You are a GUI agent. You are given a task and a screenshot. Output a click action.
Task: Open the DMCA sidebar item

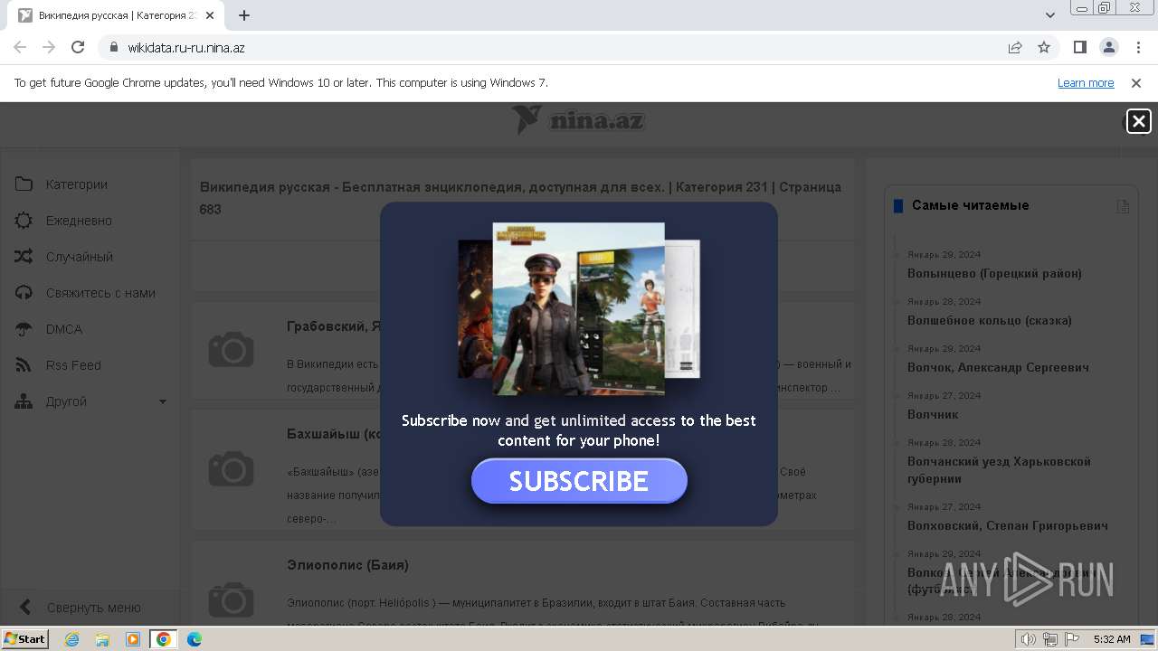pos(64,329)
